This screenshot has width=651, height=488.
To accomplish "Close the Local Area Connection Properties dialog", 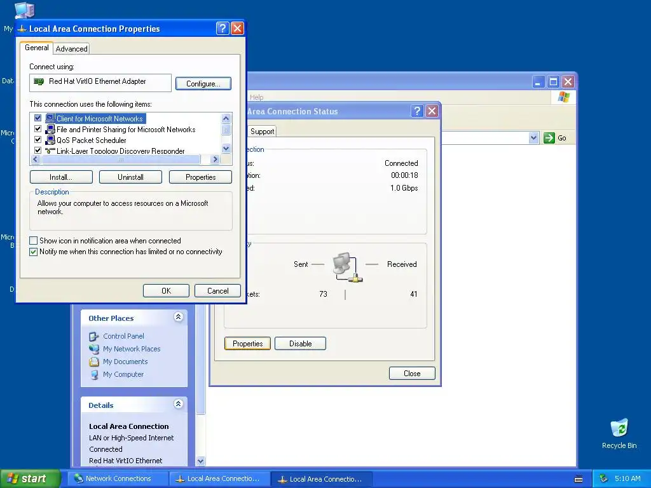I will [x=237, y=28].
